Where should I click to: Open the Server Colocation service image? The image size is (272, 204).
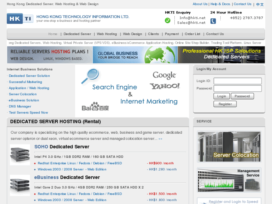229,147
